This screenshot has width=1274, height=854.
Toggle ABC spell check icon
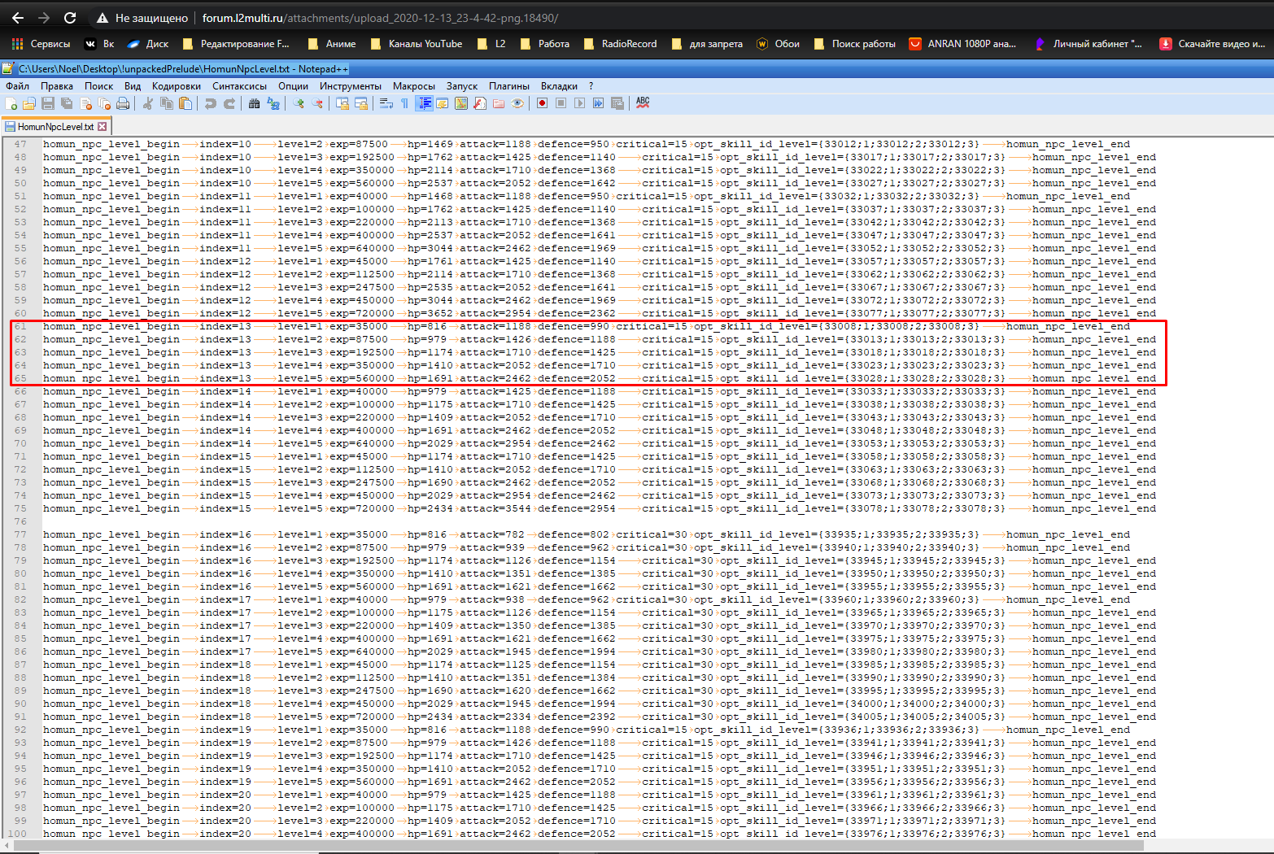[642, 103]
